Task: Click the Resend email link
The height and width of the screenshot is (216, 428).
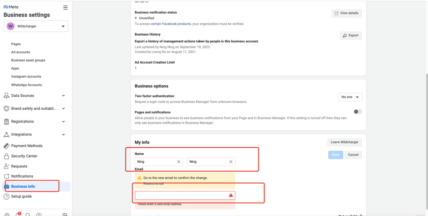Action: click(153, 184)
